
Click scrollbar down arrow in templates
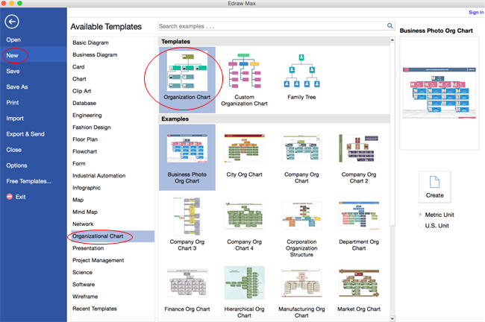[392, 318]
